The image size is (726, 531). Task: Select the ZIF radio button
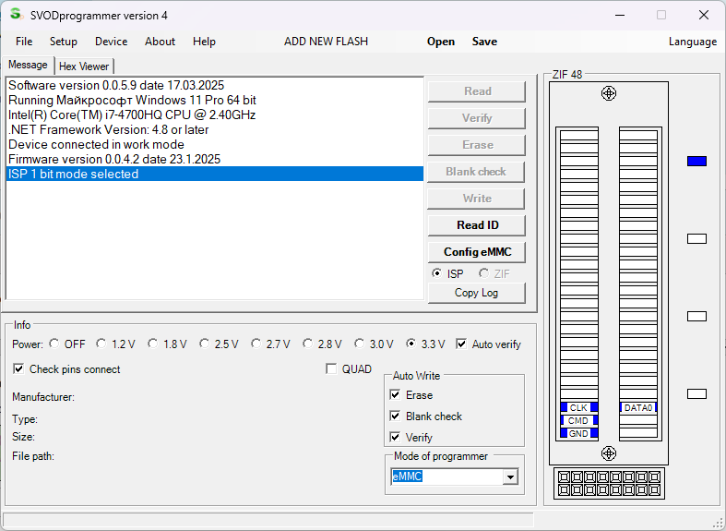click(x=483, y=273)
